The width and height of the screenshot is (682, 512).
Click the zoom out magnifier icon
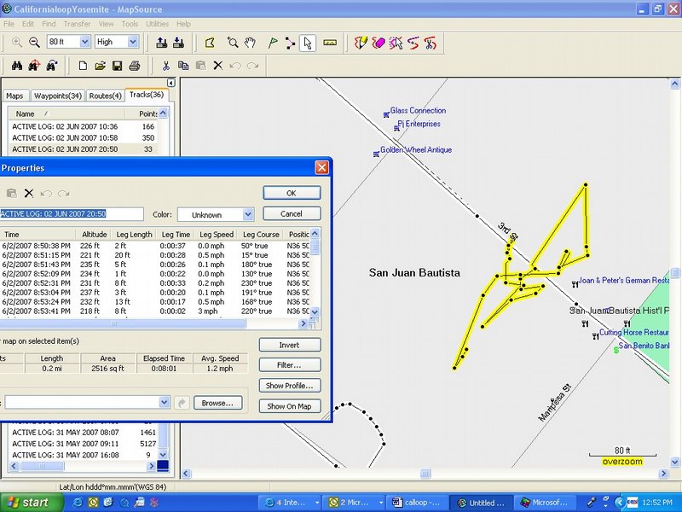click(34, 42)
